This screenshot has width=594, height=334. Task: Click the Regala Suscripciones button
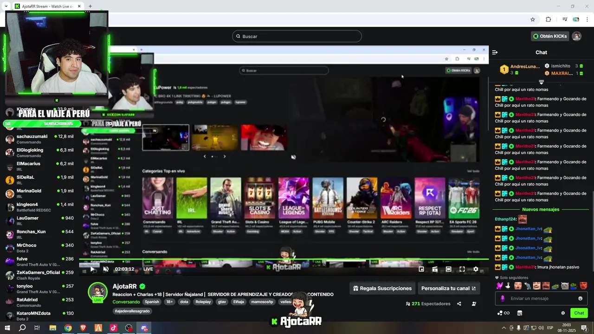pyautogui.click(x=382, y=288)
